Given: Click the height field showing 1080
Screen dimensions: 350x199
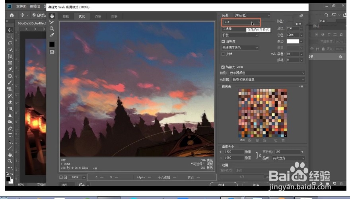Looking at the screenshot, I should tap(234, 158).
